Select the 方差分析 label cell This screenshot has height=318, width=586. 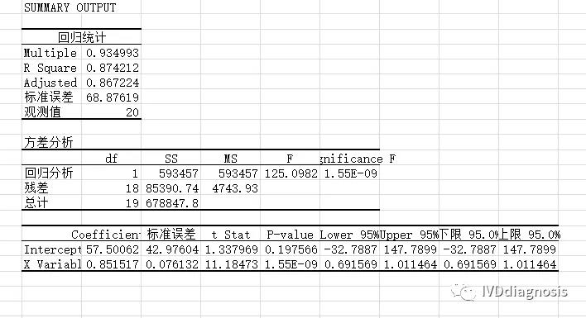click(x=49, y=142)
